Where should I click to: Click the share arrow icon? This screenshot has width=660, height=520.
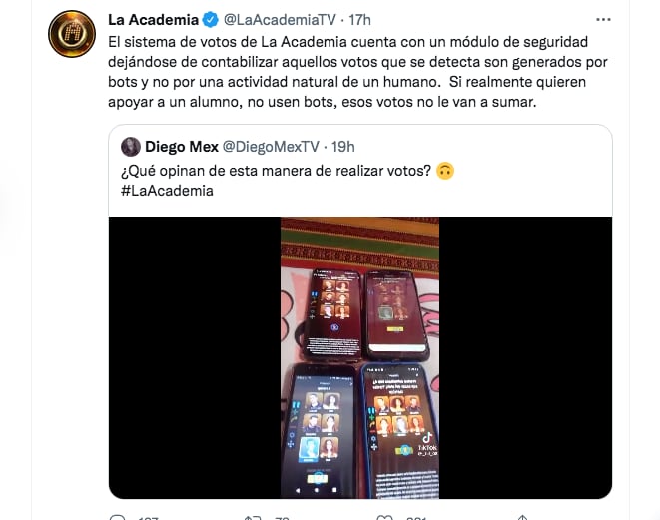tap(522, 517)
